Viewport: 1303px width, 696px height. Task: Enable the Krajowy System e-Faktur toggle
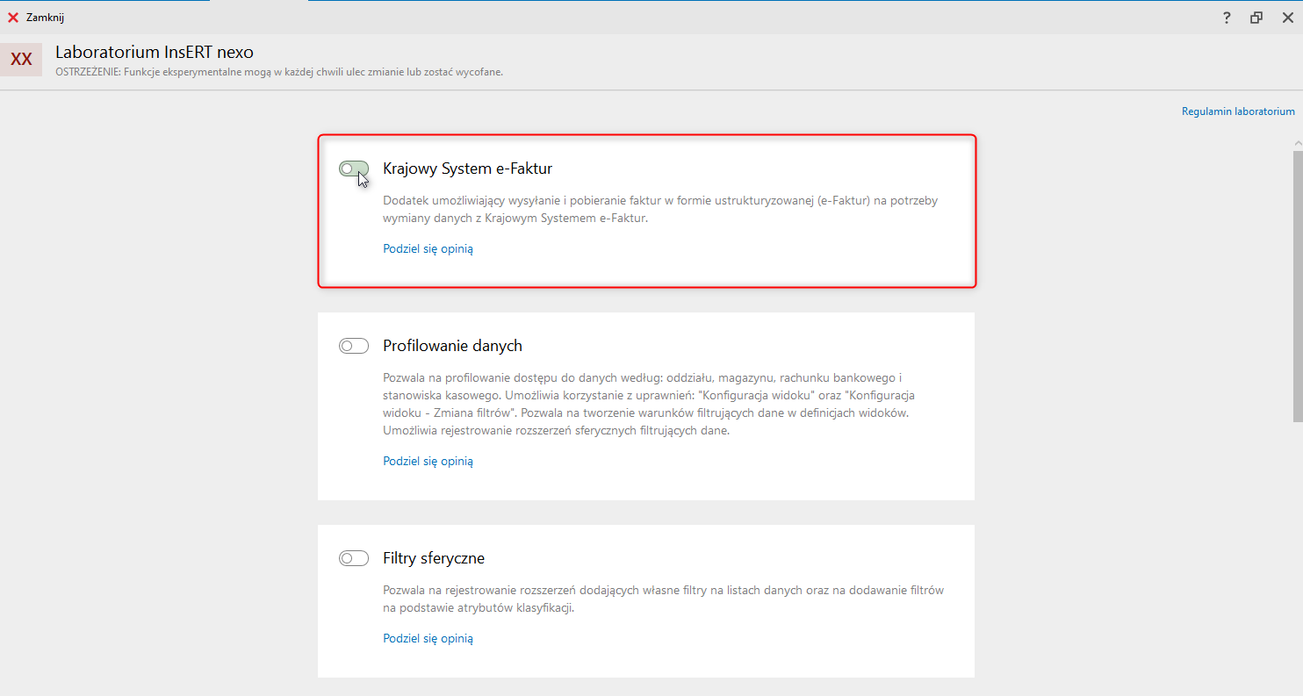pyautogui.click(x=354, y=169)
